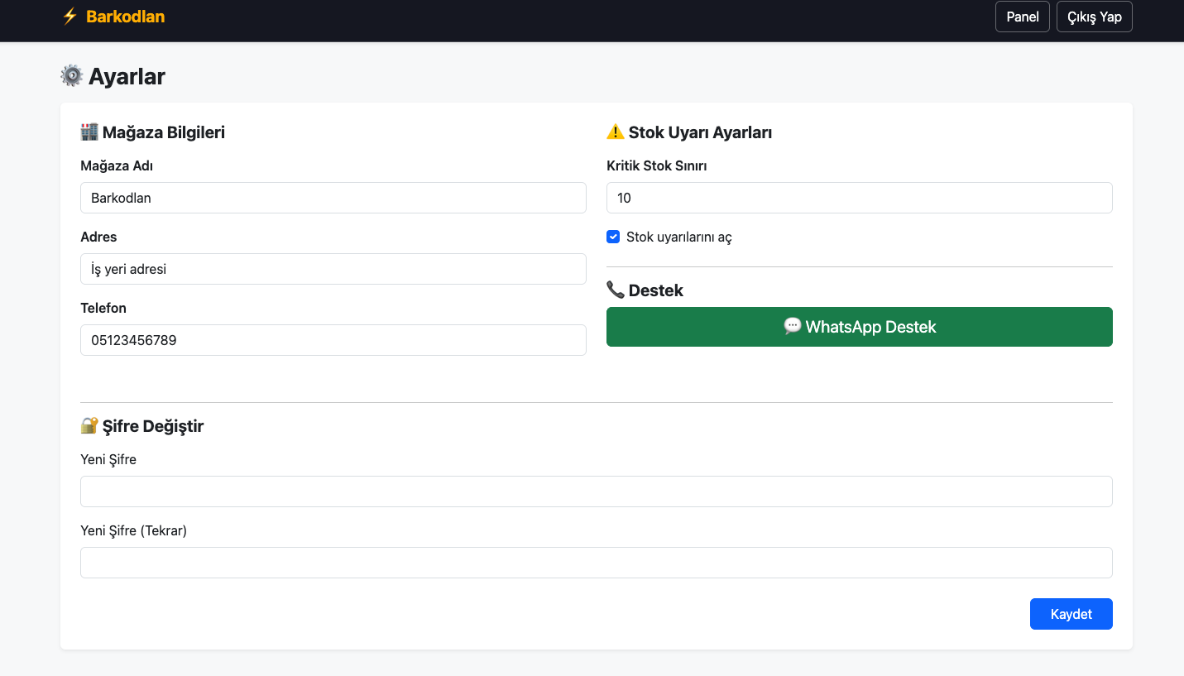The image size is (1184, 676).
Task: Save settings with the Kaydet button
Action: tap(1071, 614)
